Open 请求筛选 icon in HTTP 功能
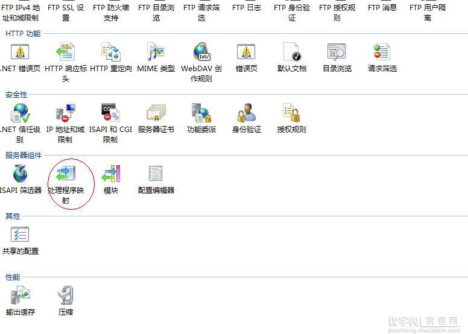468x334 pixels. tap(382, 52)
